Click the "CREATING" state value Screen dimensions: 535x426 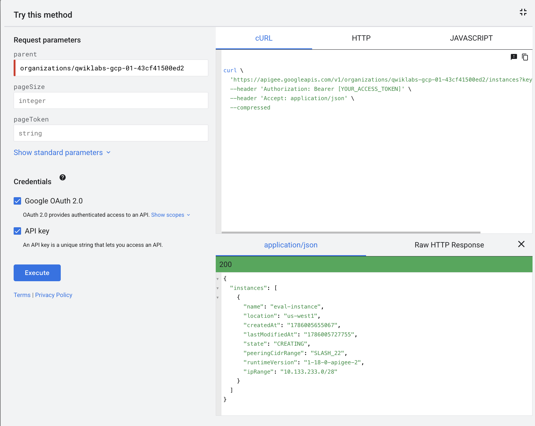(x=290, y=344)
